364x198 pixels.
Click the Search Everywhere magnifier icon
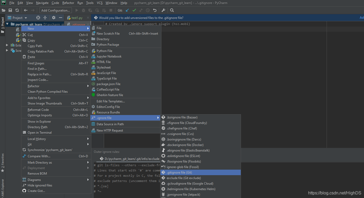click(172, 10)
